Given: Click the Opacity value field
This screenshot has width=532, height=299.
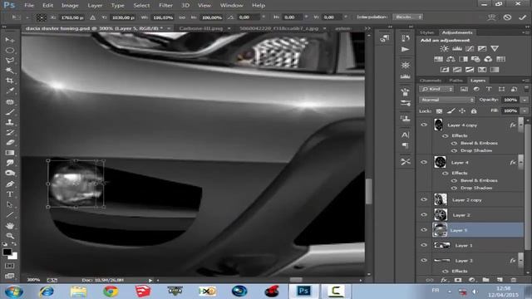Looking at the screenshot, I should tap(510, 100).
